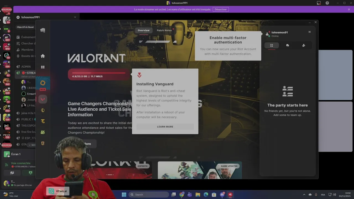Select the VALORANT game icon in sidebar

coord(43,99)
